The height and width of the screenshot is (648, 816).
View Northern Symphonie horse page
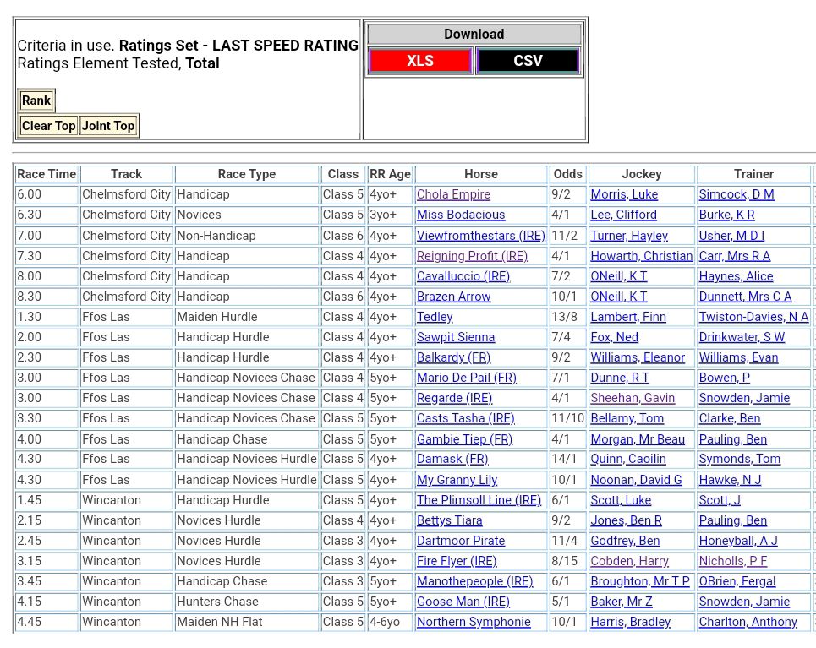tap(474, 622)
